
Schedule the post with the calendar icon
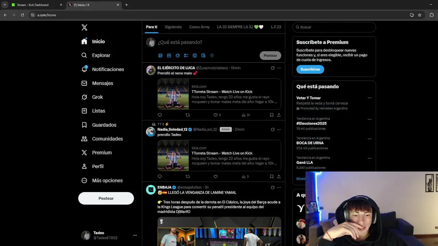[203, 55]
